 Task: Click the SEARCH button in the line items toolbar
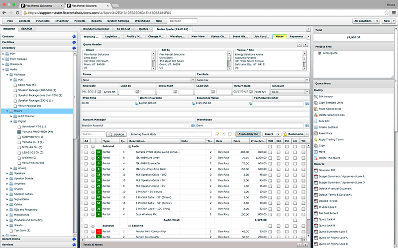point(116,134)
